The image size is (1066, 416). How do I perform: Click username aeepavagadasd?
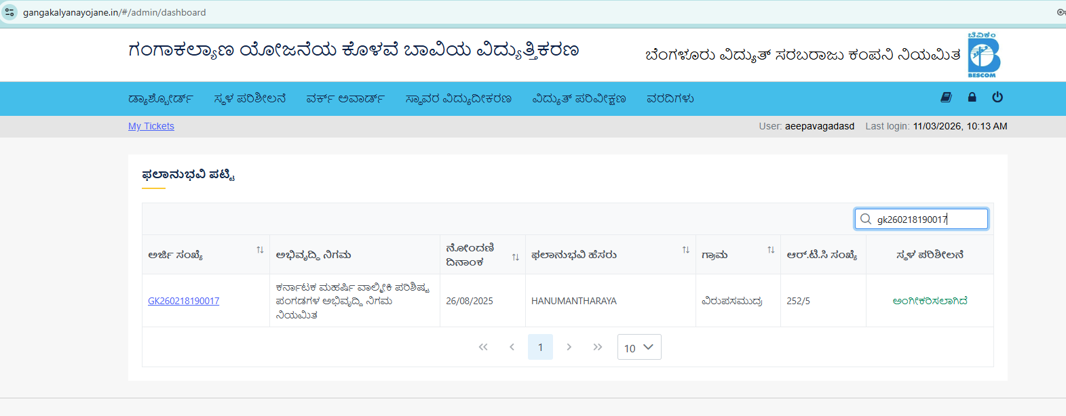(x=820, y=126)
